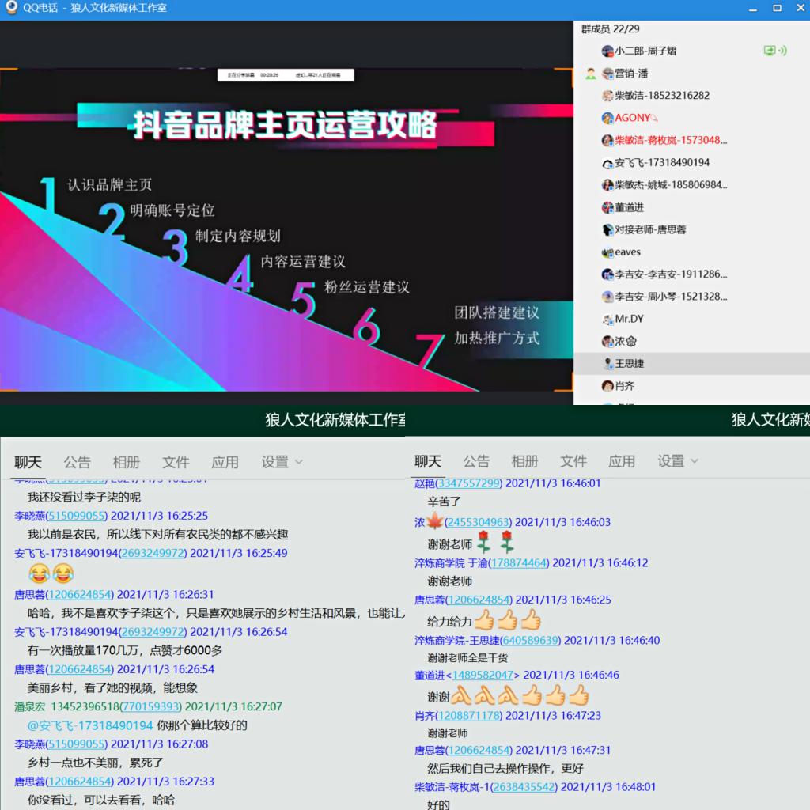Open the 公告 tab in left chat panel
Screen dimensions: 810x810
point(77,462)
